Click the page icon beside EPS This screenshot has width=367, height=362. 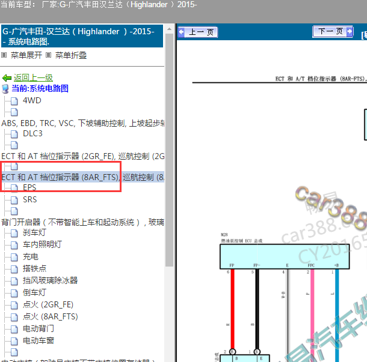14,188
